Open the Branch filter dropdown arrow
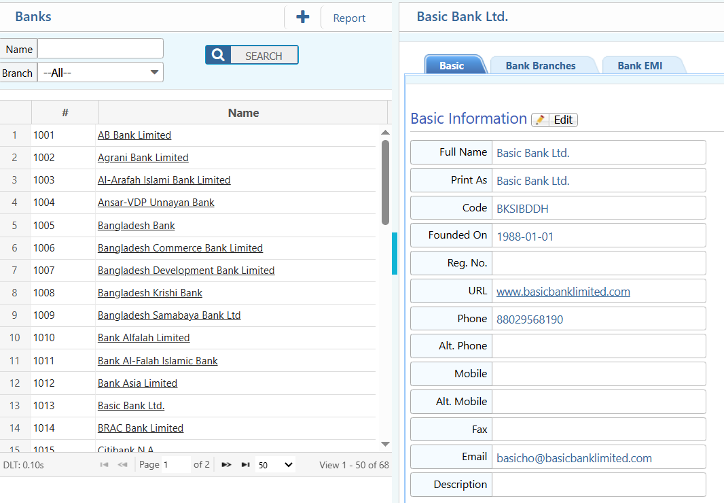Image resolution: width=724 pixels, height=503 pixels. click(x=155, y=72)
